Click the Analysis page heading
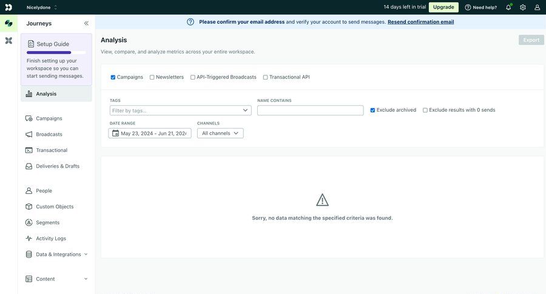Viewport: 546px width, 294px height. tap(114, 40)
